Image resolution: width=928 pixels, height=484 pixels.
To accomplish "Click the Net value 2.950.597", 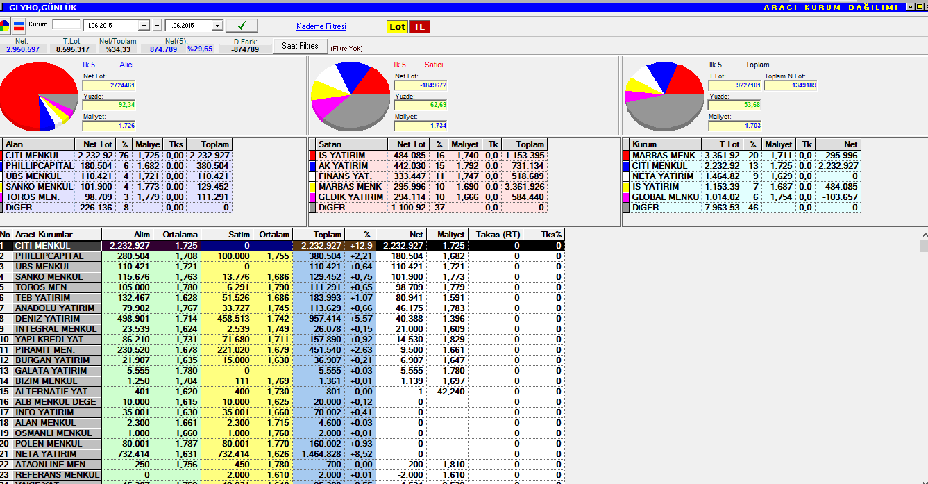I will (x=23, y=49).
